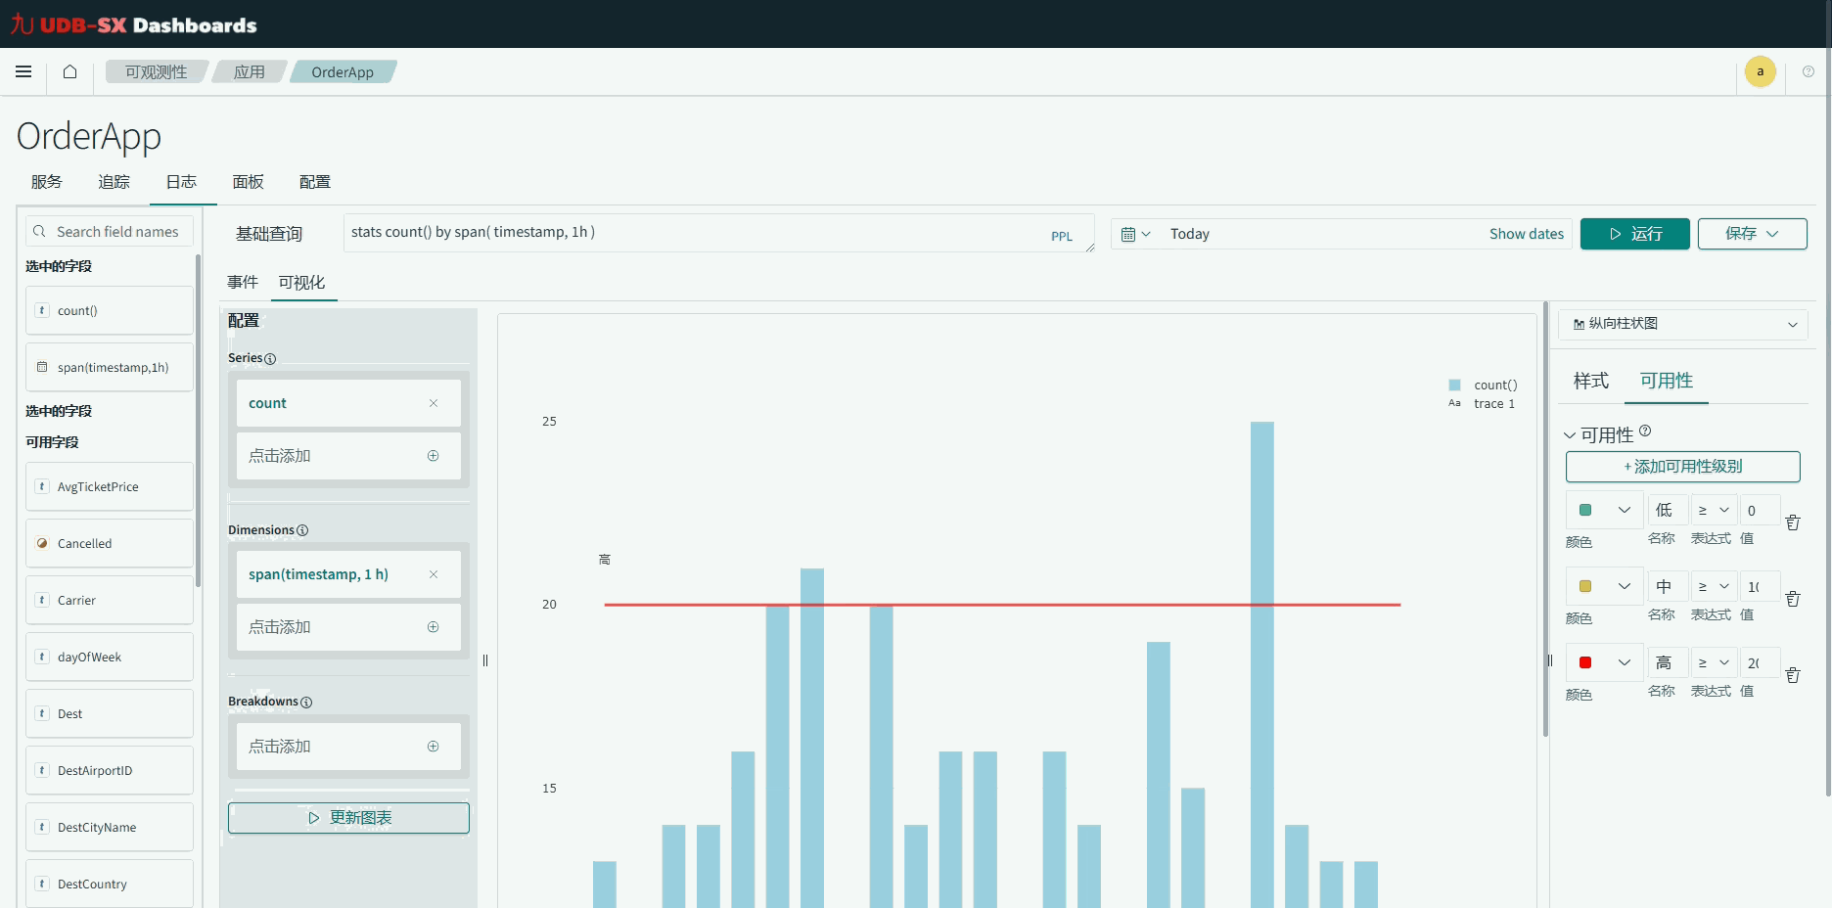Click the 运行 button
This screenshot has width=1832, height=908.
click(x=1633, y=234)
